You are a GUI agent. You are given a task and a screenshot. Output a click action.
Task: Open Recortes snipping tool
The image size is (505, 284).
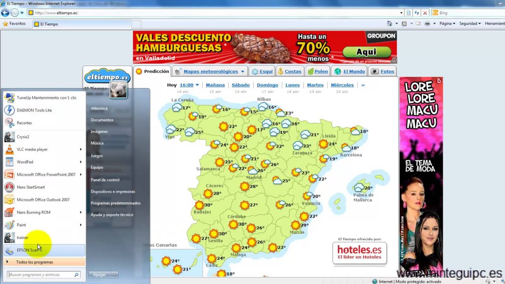[44, 123]
